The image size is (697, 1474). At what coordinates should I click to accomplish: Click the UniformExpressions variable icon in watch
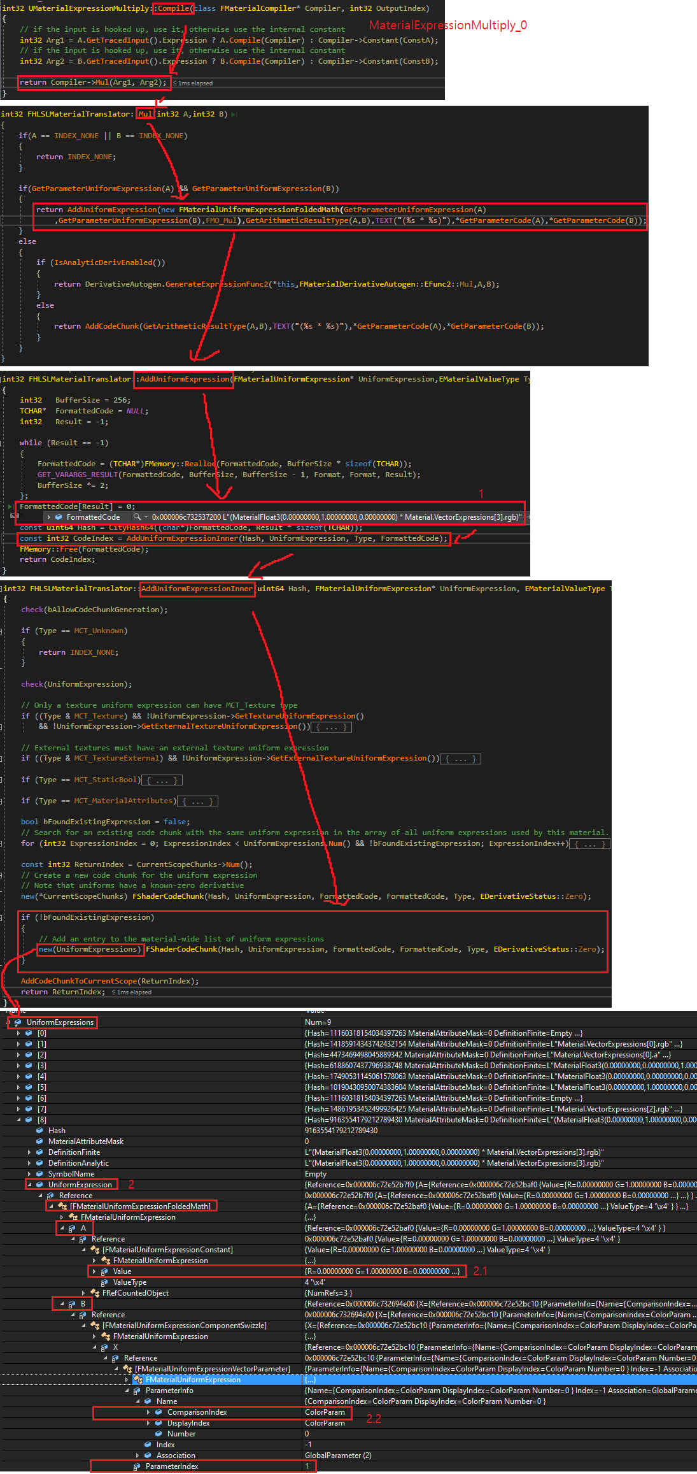tap(18, 1022)
